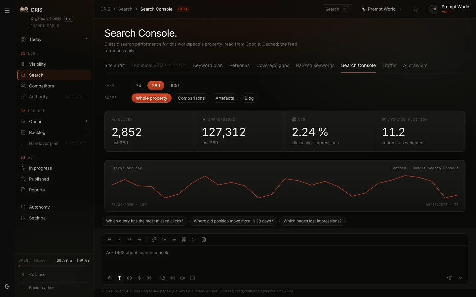The image size is (476, 297).
Task: Open Autonomy in sidebar
Action: click(54, 207)
